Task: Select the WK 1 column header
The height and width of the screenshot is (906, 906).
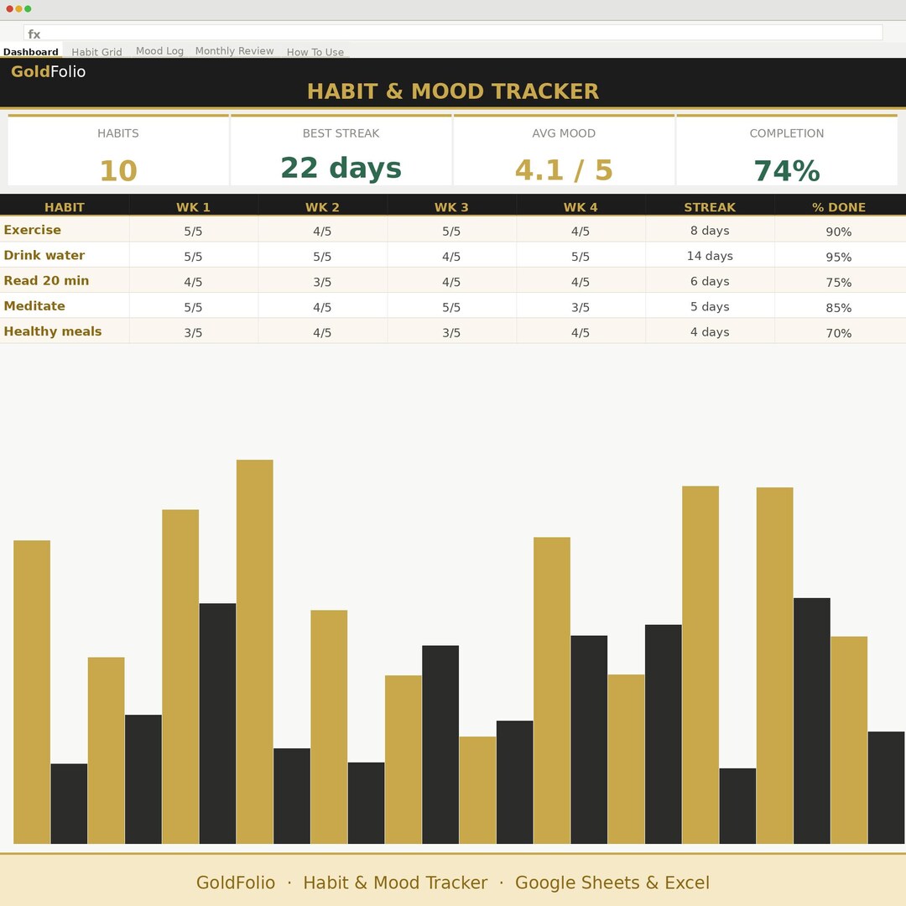Action: point(193,207)
